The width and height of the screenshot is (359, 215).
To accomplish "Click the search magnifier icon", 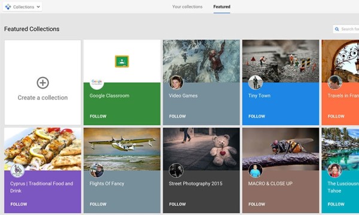I will click(x=337, y=29).
